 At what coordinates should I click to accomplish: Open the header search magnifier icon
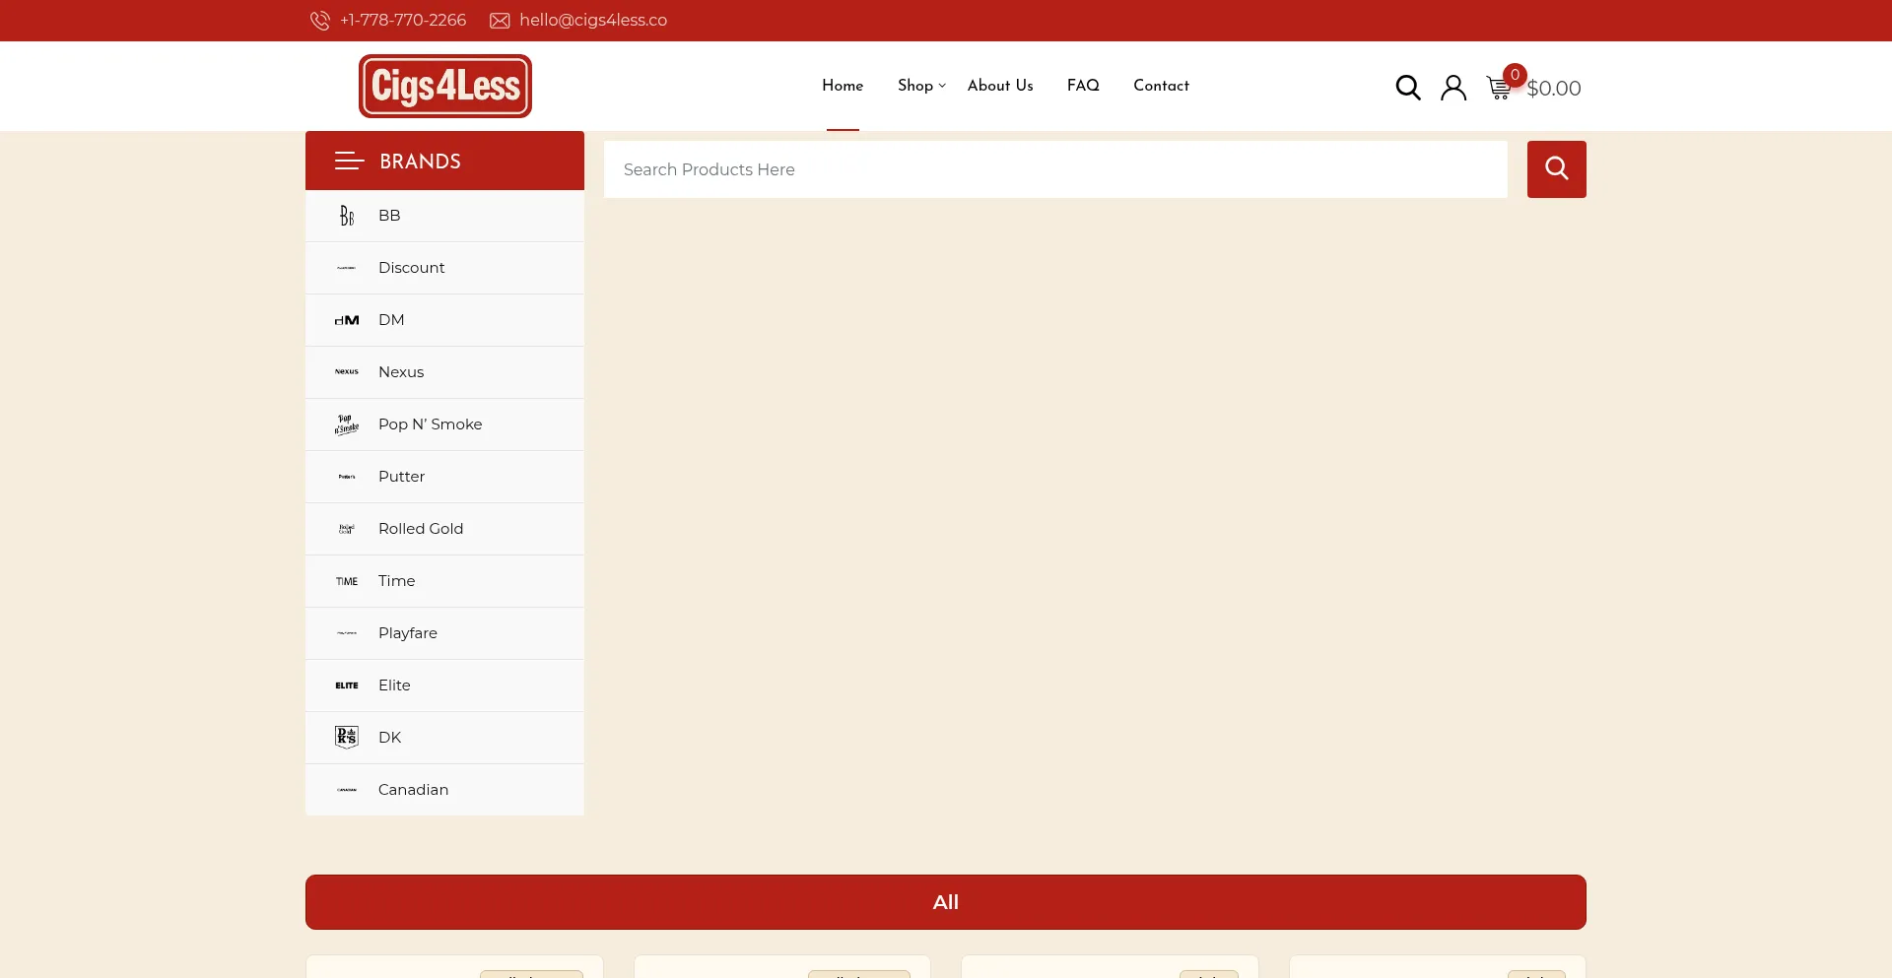point(1408,88)
